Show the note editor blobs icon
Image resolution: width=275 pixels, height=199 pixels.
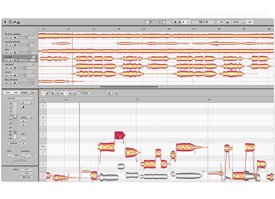coord(15,22)
